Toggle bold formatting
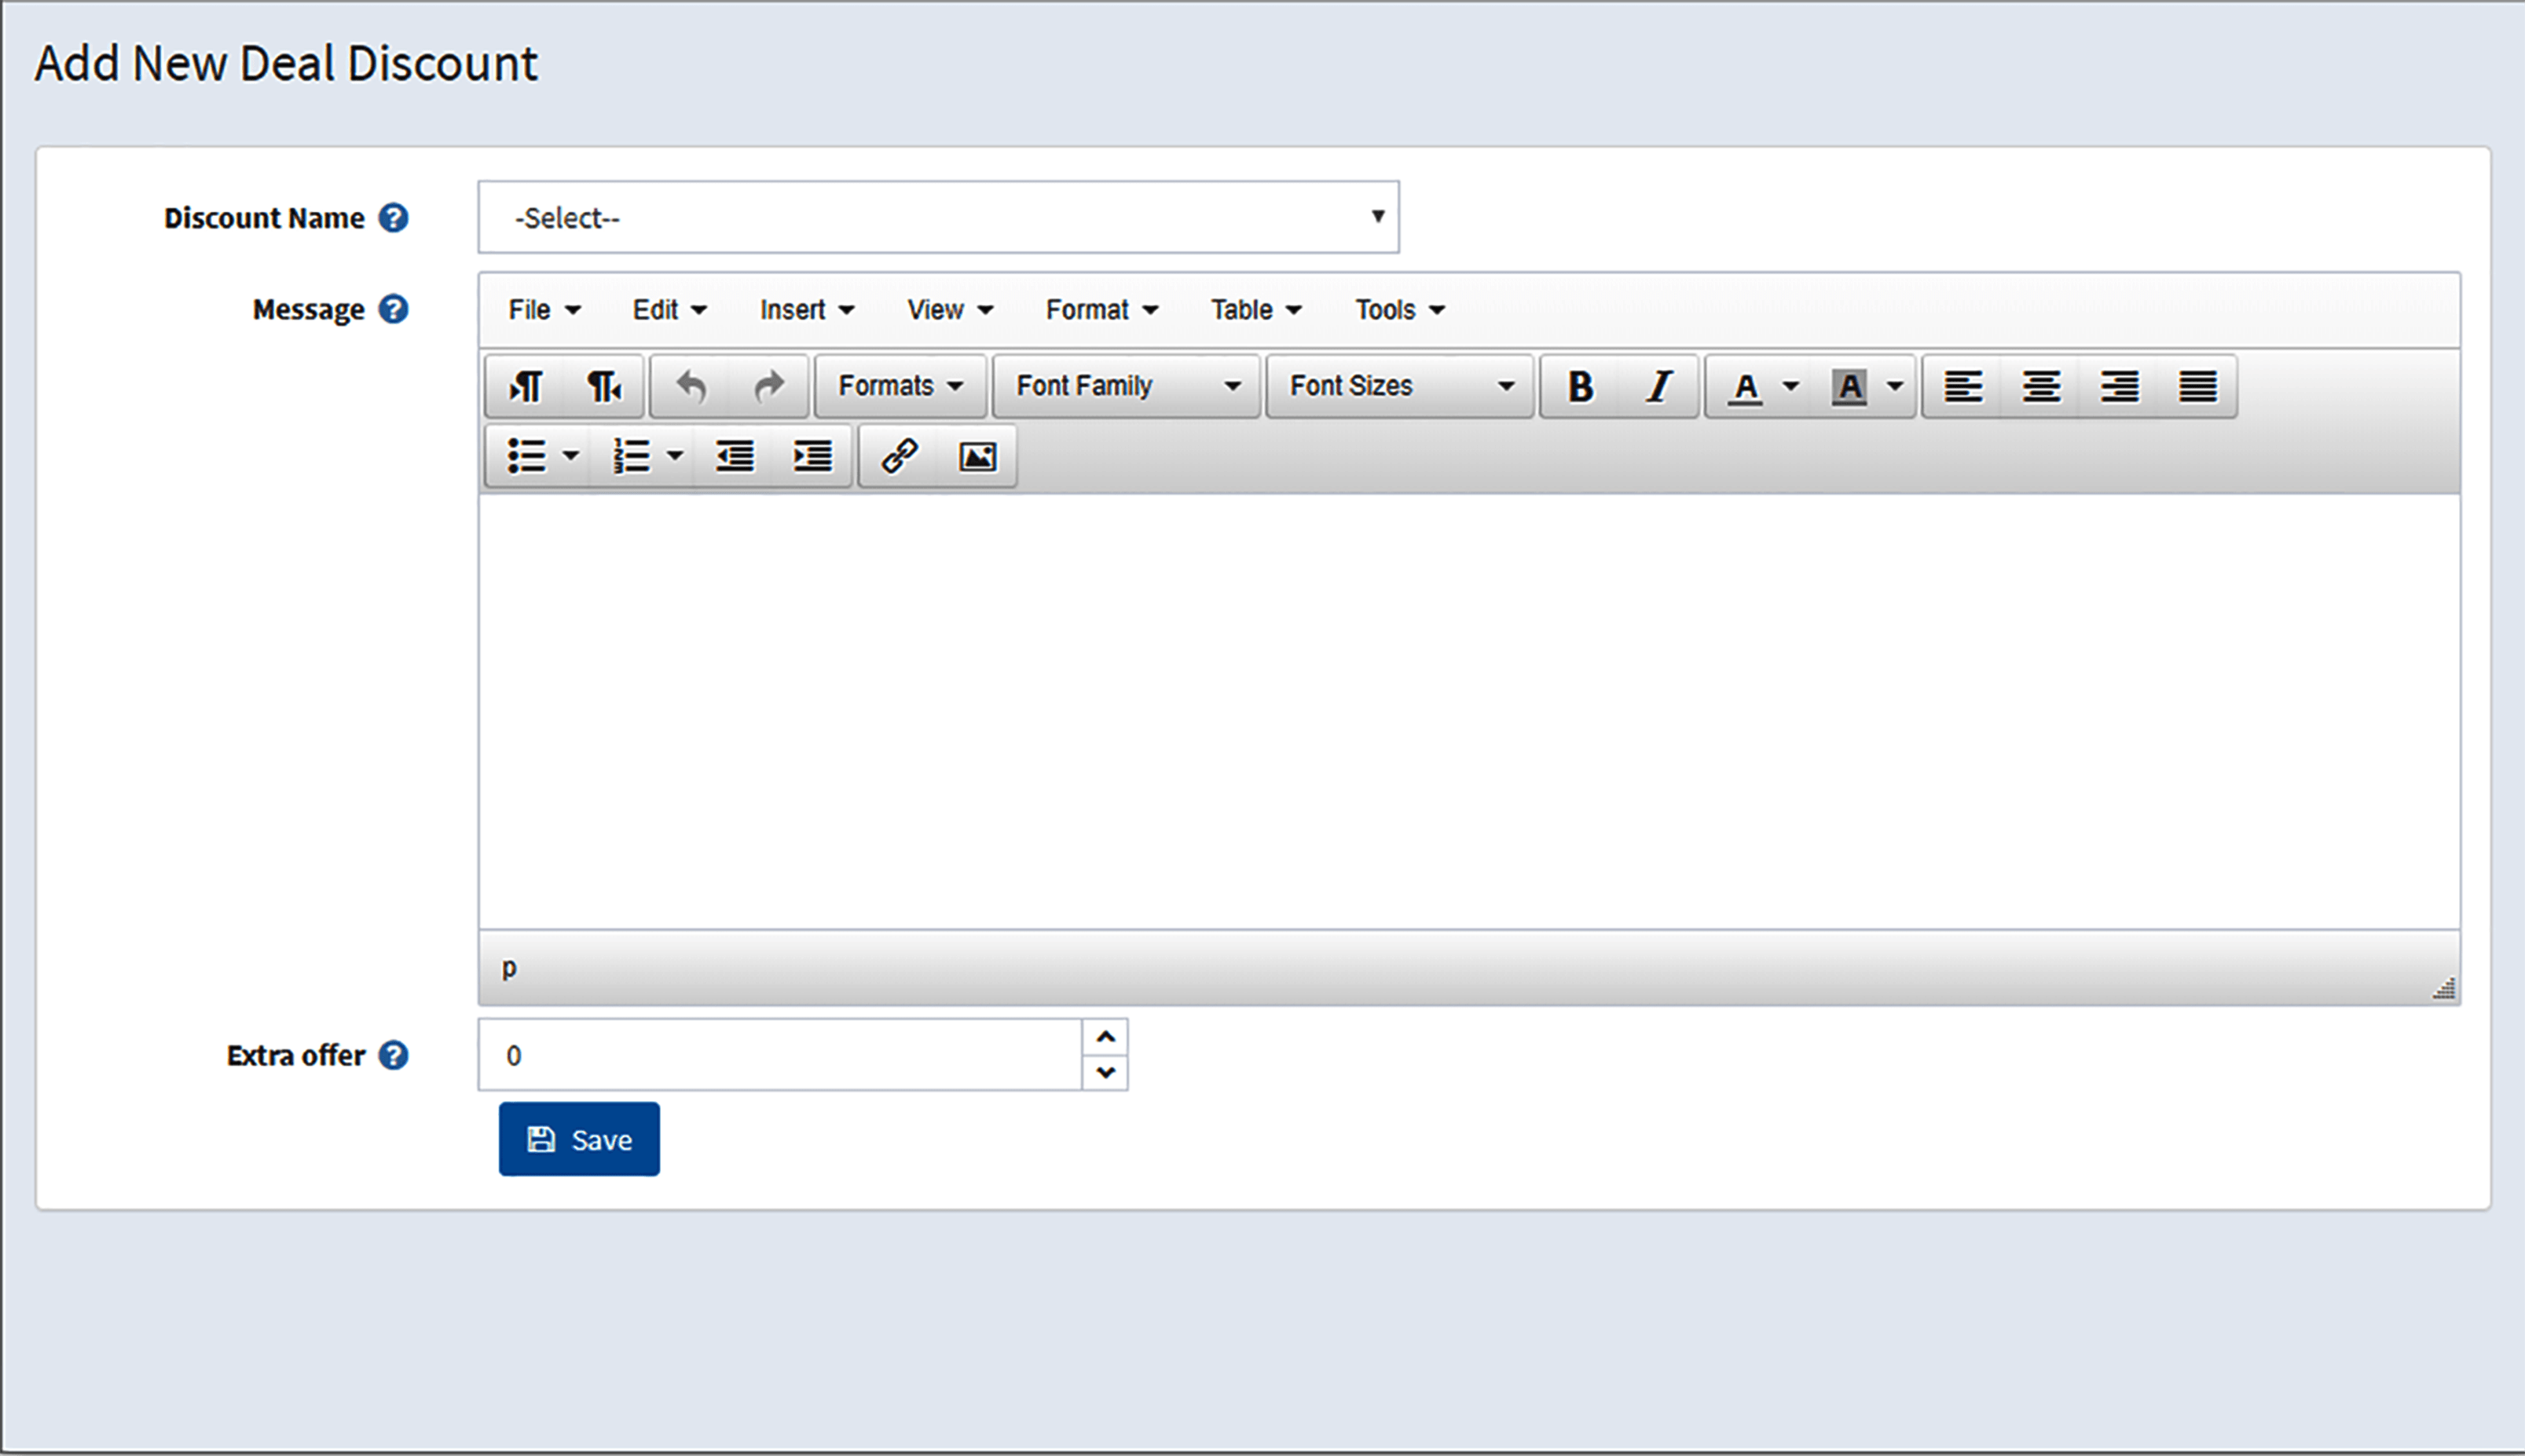The width and height of the screenshot is (2525, 1456). pos(1581,386)
